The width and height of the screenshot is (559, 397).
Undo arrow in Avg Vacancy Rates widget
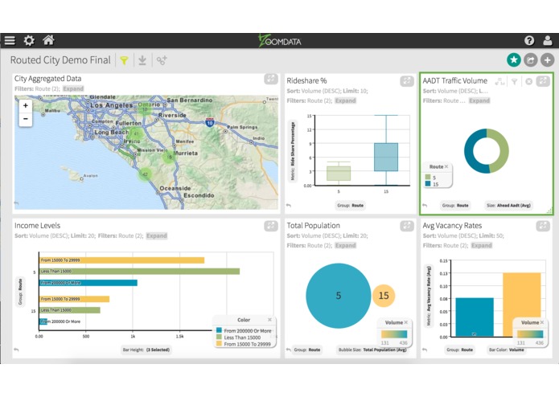pyautogui.click(x=425, y=350)
